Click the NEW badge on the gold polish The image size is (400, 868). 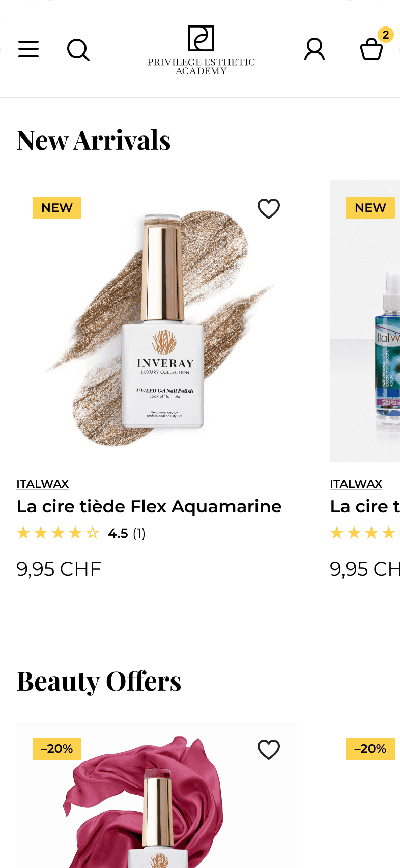coord(57,208)
